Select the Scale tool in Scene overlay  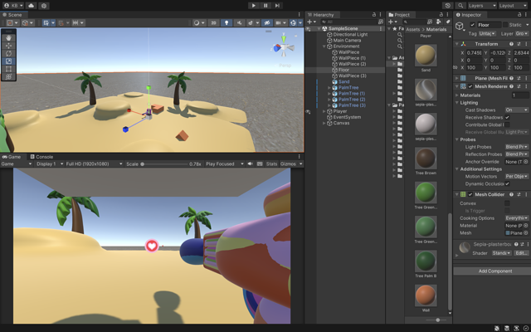tap(8, 61)
